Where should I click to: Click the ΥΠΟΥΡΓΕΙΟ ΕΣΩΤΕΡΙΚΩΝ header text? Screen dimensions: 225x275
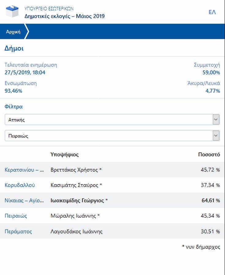49,9
